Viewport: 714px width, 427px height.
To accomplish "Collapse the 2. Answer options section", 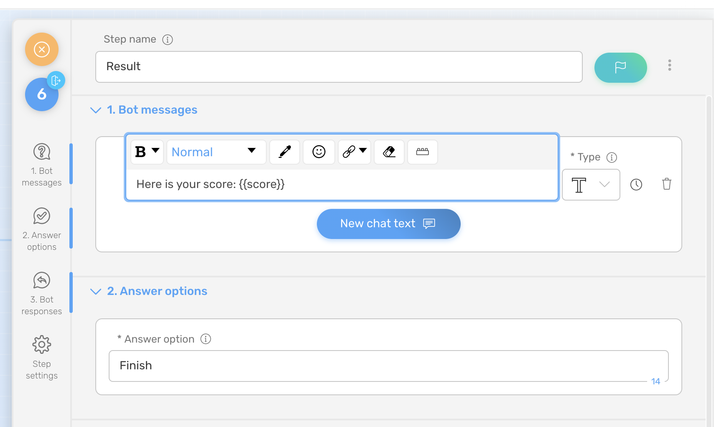I will (x=96, y=291).
